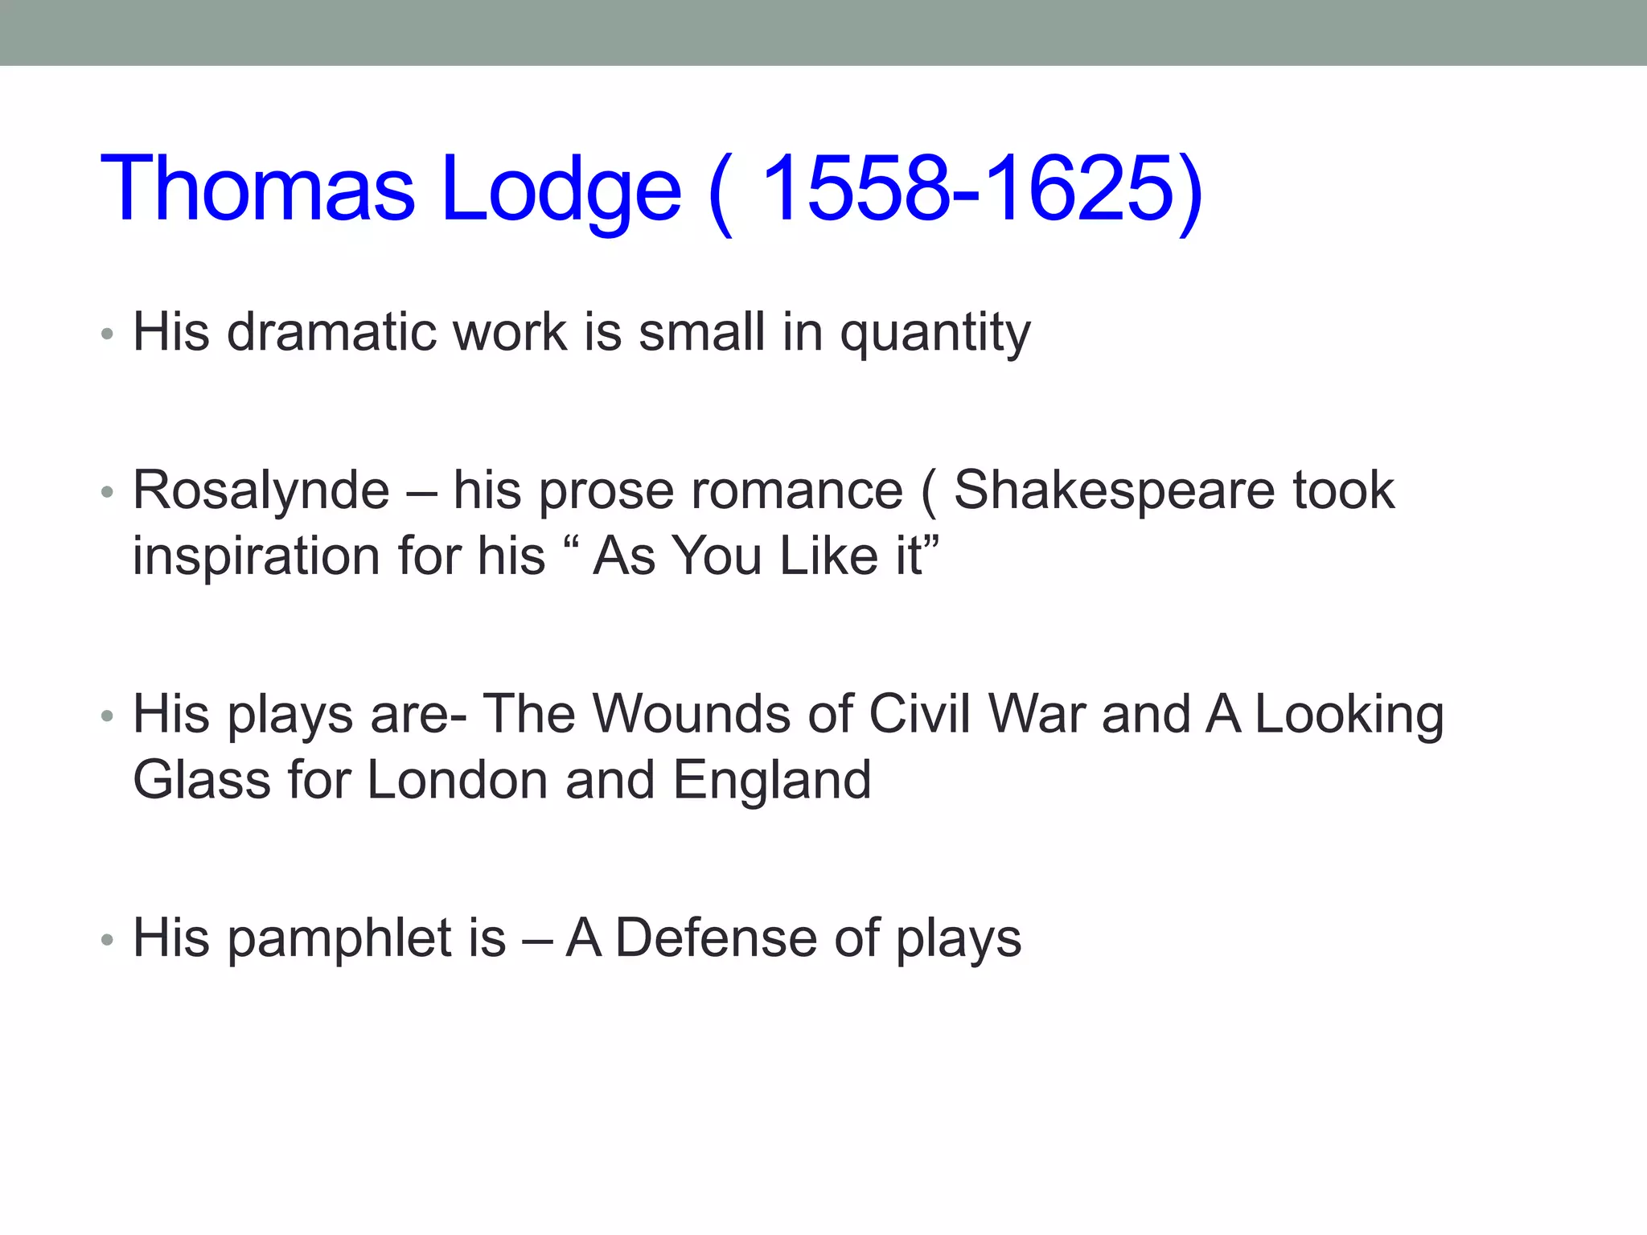The width and height of the screenshot is (1647, 1235).
Task: Click the bullet dot before His dramatic work
Action: pyautogui.click(x=107, y=334)
